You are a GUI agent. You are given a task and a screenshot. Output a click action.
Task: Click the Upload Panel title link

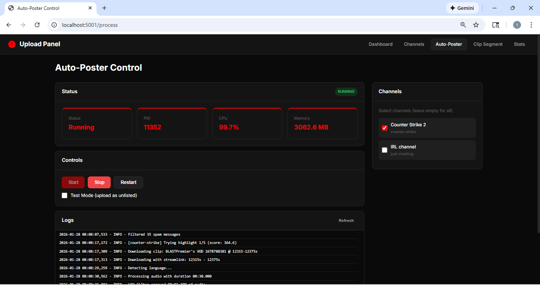(40, 44)
